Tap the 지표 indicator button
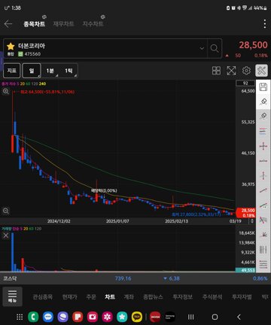This screenshot has width=271, height=325. (x=12, y=71)
